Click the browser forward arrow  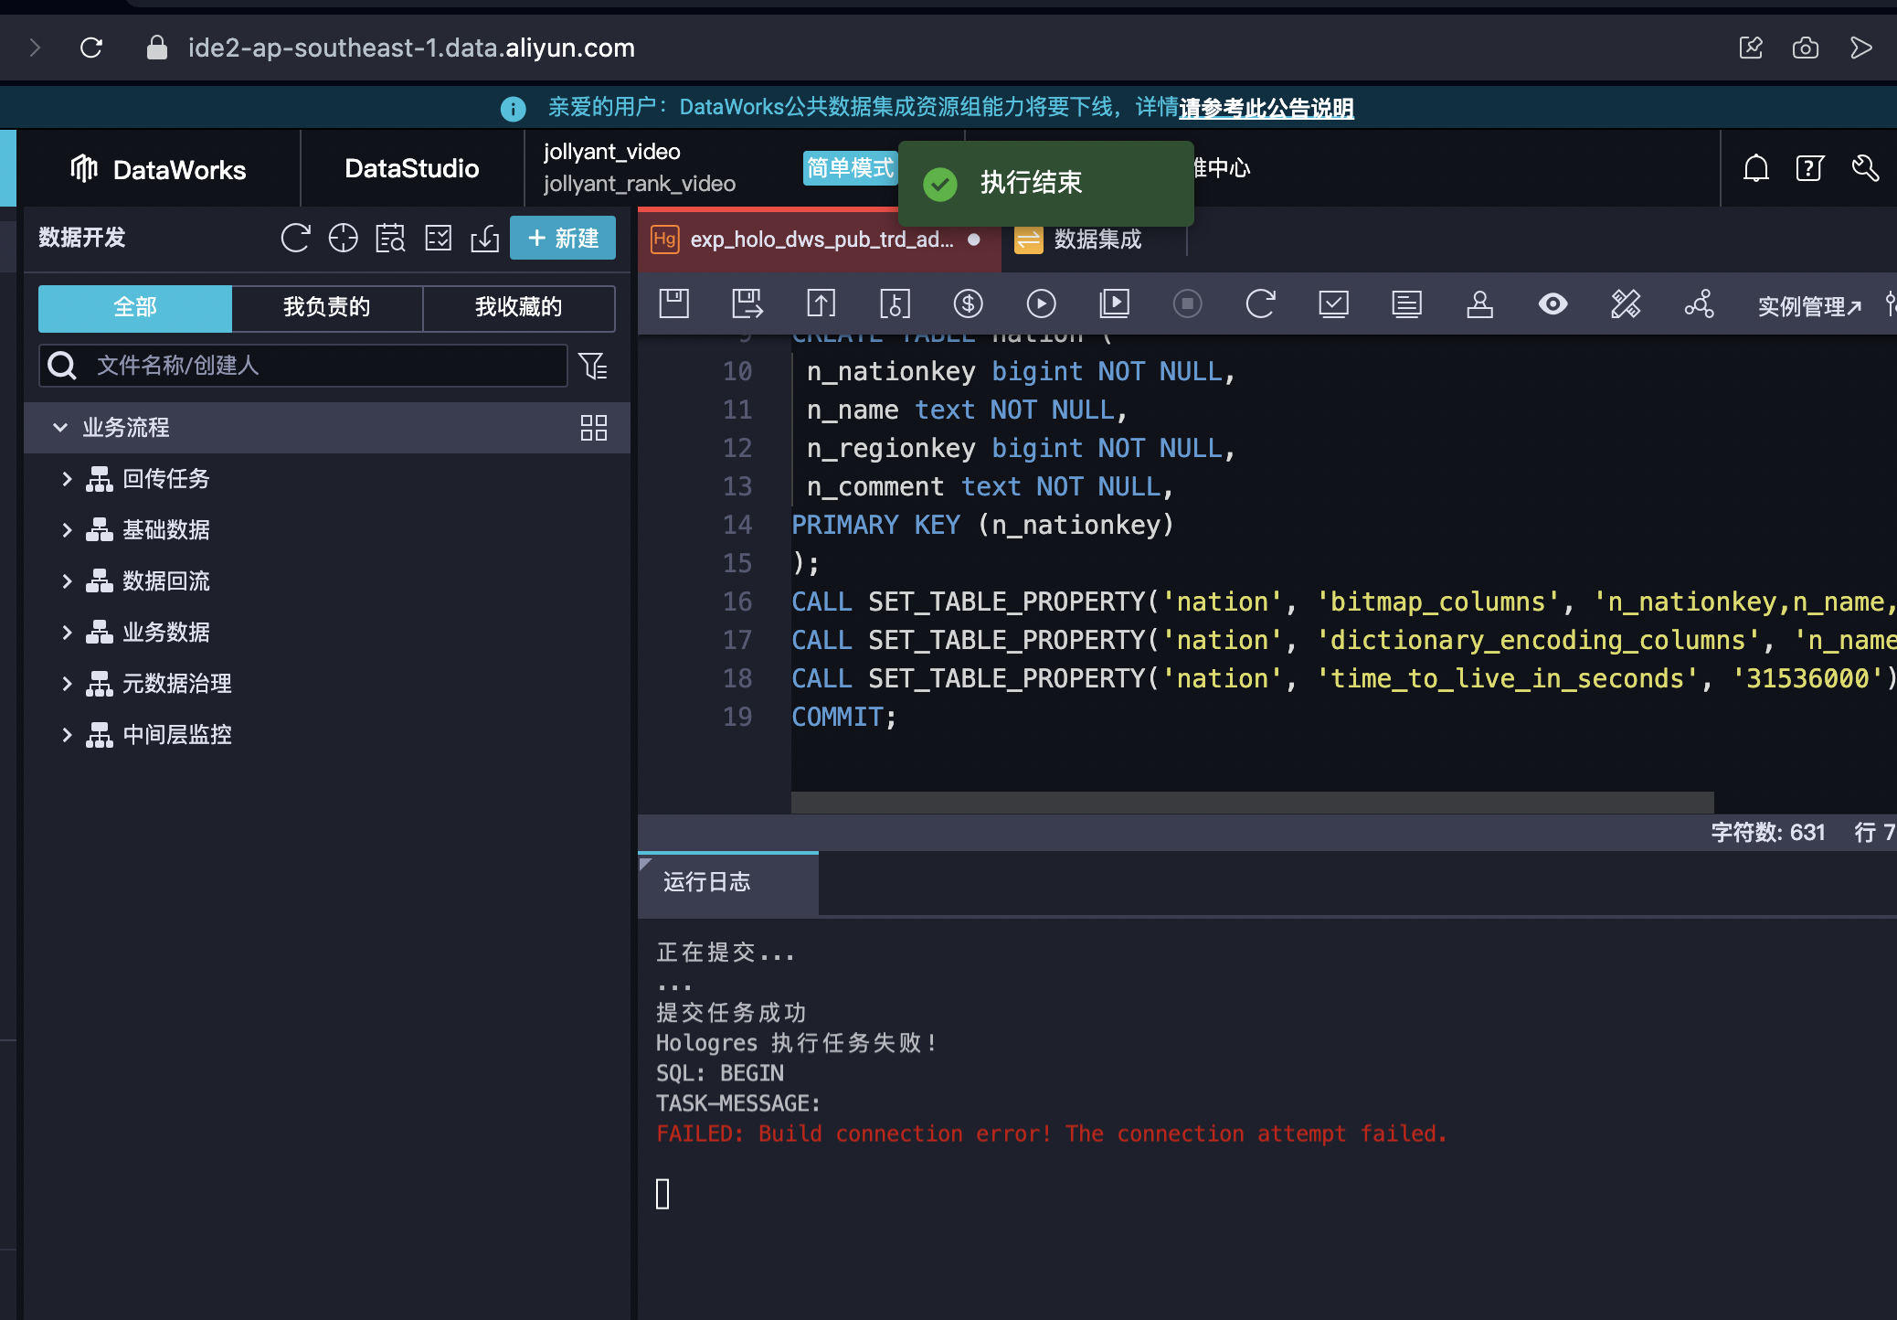[x=36, y=48]
